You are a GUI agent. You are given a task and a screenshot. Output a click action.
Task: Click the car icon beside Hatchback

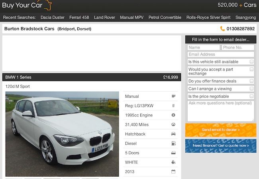coord(173,134)
